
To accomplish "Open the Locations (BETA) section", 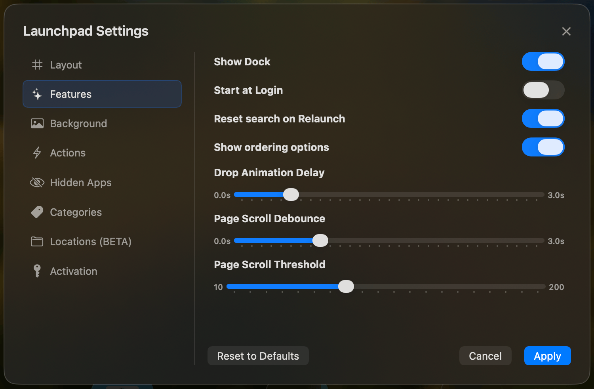I will click(x=91, y=241).
